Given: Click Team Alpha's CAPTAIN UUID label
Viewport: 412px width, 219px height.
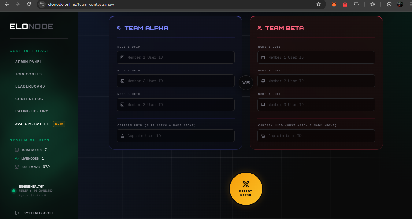Looking at the screenshot, I should (x=157, y=125).
